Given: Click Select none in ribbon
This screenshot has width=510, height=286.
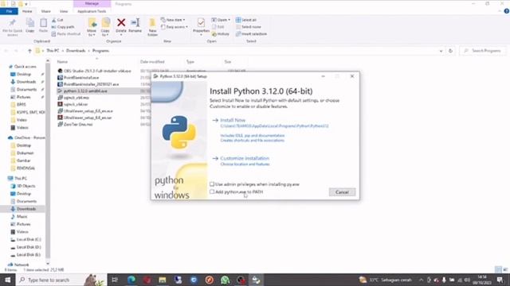Looking at the screenshot, I should click(x=249, y=27).
